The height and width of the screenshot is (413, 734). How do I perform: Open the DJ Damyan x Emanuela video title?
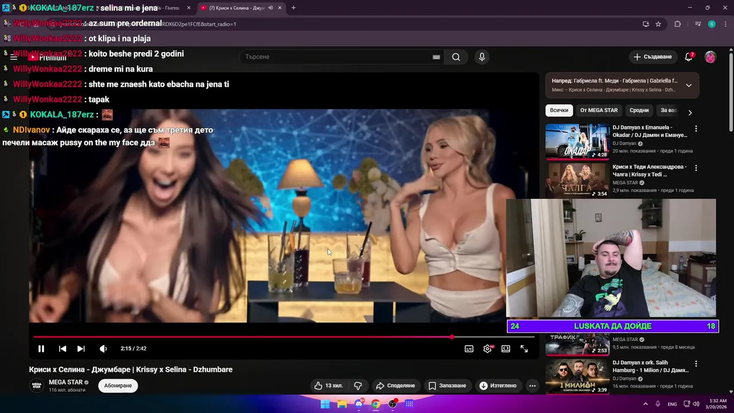tap(650, 131)
